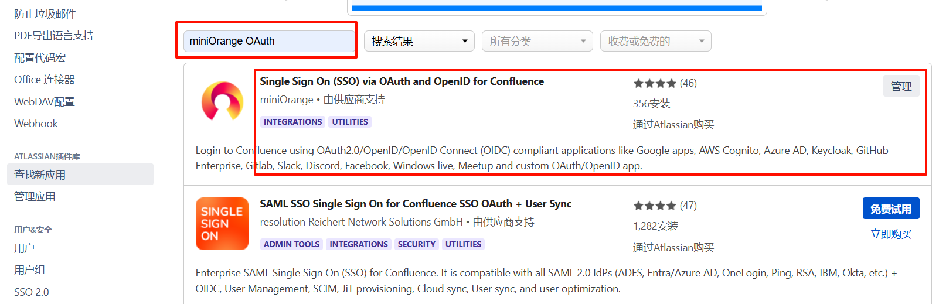The height and width of the screenshot is (304, 939).
Task: Open Single Sign On (SSO) via OAuth title
Action: pos(402,81)
